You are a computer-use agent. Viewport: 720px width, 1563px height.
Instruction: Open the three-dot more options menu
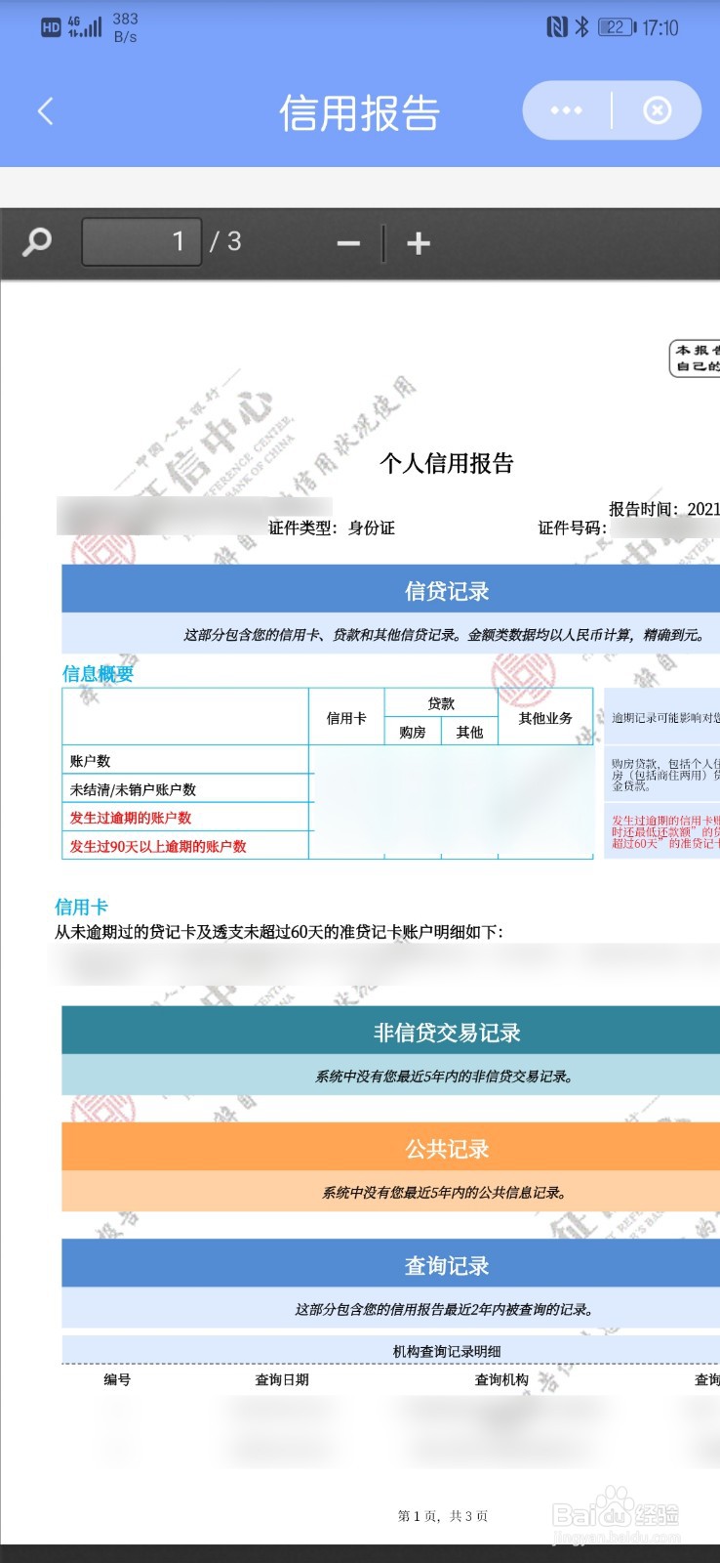pyautogui.click(x=566, y=110)
